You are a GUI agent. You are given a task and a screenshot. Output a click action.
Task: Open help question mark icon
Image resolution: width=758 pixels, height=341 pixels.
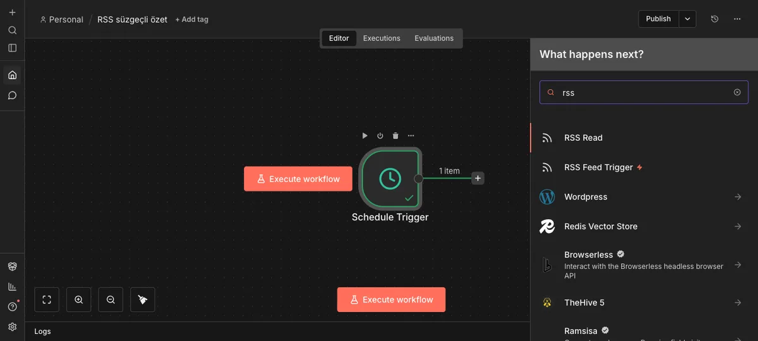pyautogui.click(x=12, y=307)
